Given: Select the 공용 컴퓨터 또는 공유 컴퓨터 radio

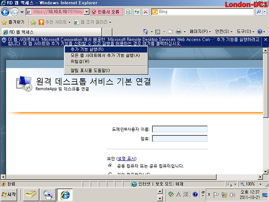Looking at the screenshot, I should tap(110, 166).
